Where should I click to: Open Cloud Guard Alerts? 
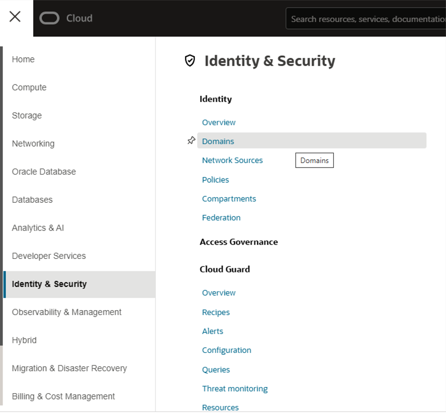212,331
